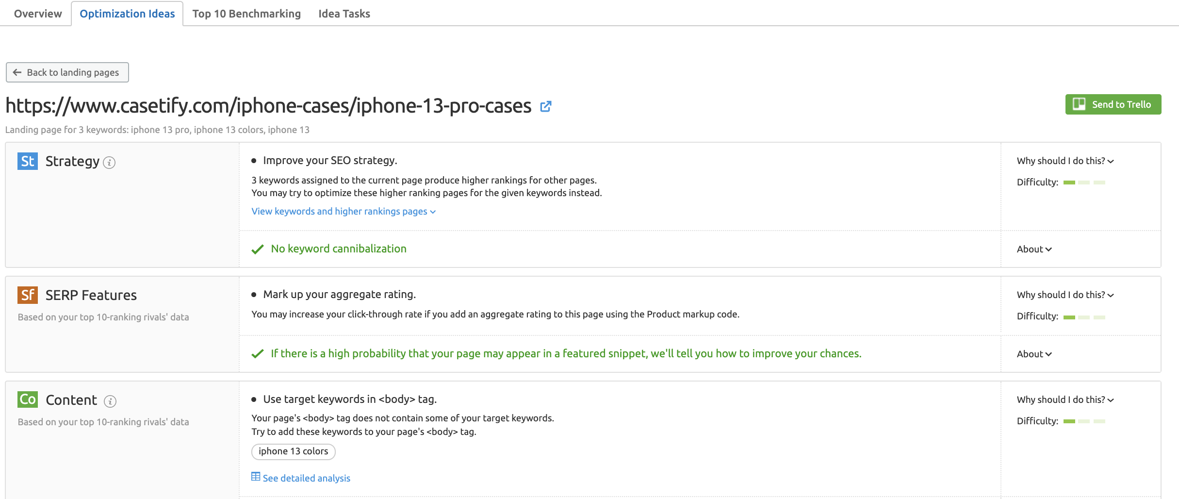Switch to the Overview tab
This screenshot has width=1179, height=499.
[38, 14]
